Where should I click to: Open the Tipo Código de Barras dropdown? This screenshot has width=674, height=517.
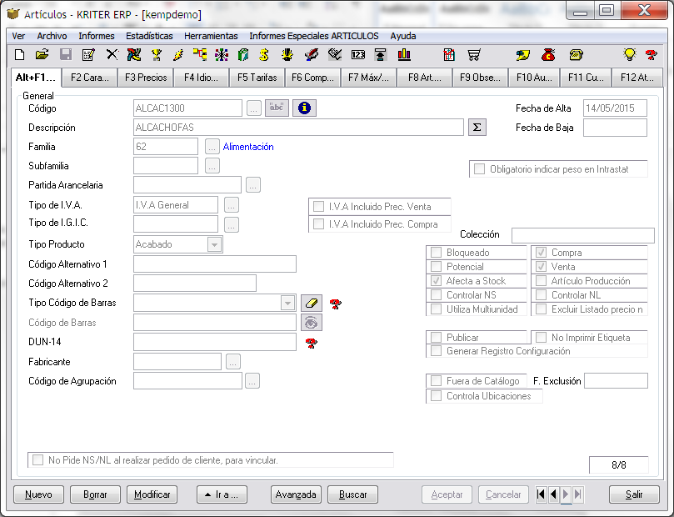point(287,303)
